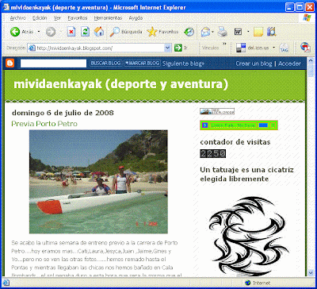This screenshot has height=289, width=317.
Task: Open the Edición menu
Action: (40, 18)
